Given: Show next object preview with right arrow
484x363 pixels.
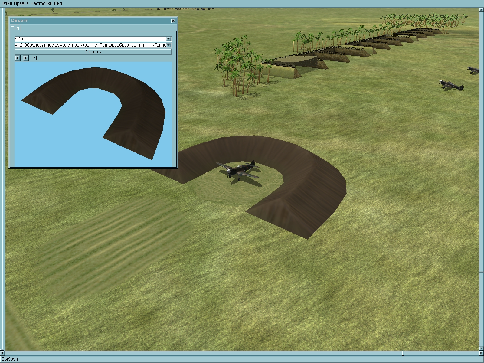Looking at the screenshot, I should pos(26,58).
